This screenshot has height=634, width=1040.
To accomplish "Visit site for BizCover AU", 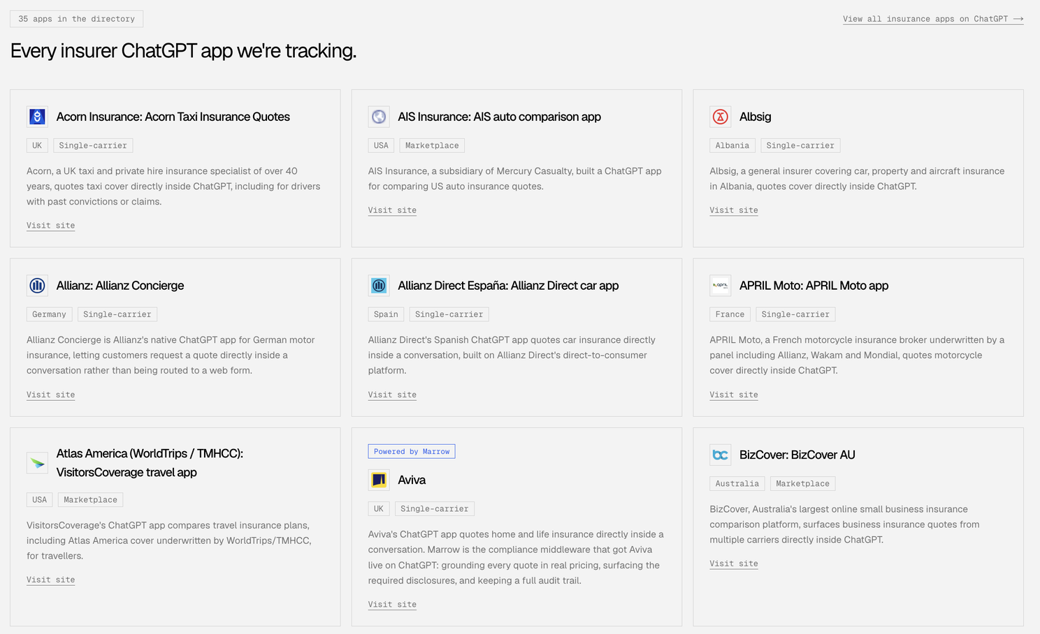I will tap(734, 563).
